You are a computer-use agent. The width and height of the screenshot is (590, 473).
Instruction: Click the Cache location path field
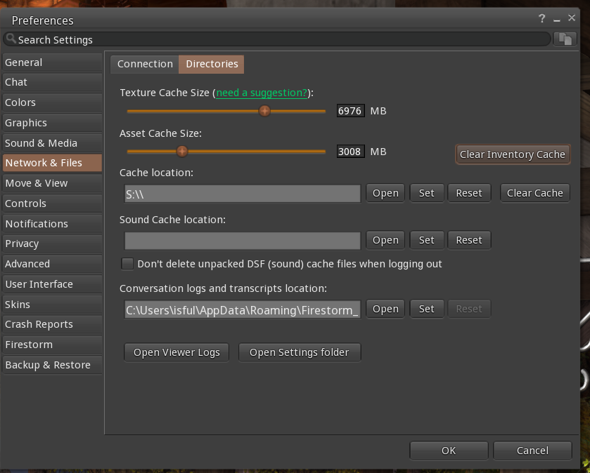point(243,194)
